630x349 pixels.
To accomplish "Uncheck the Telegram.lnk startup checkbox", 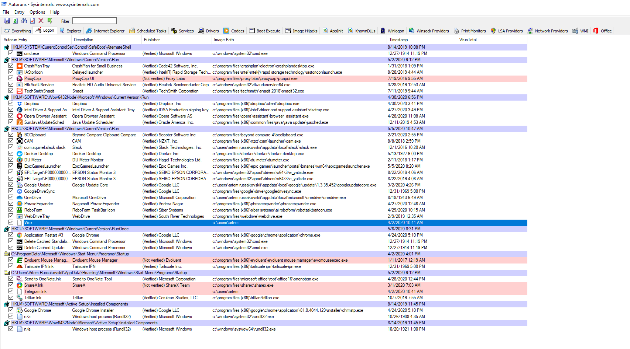I will pos(11,291).
